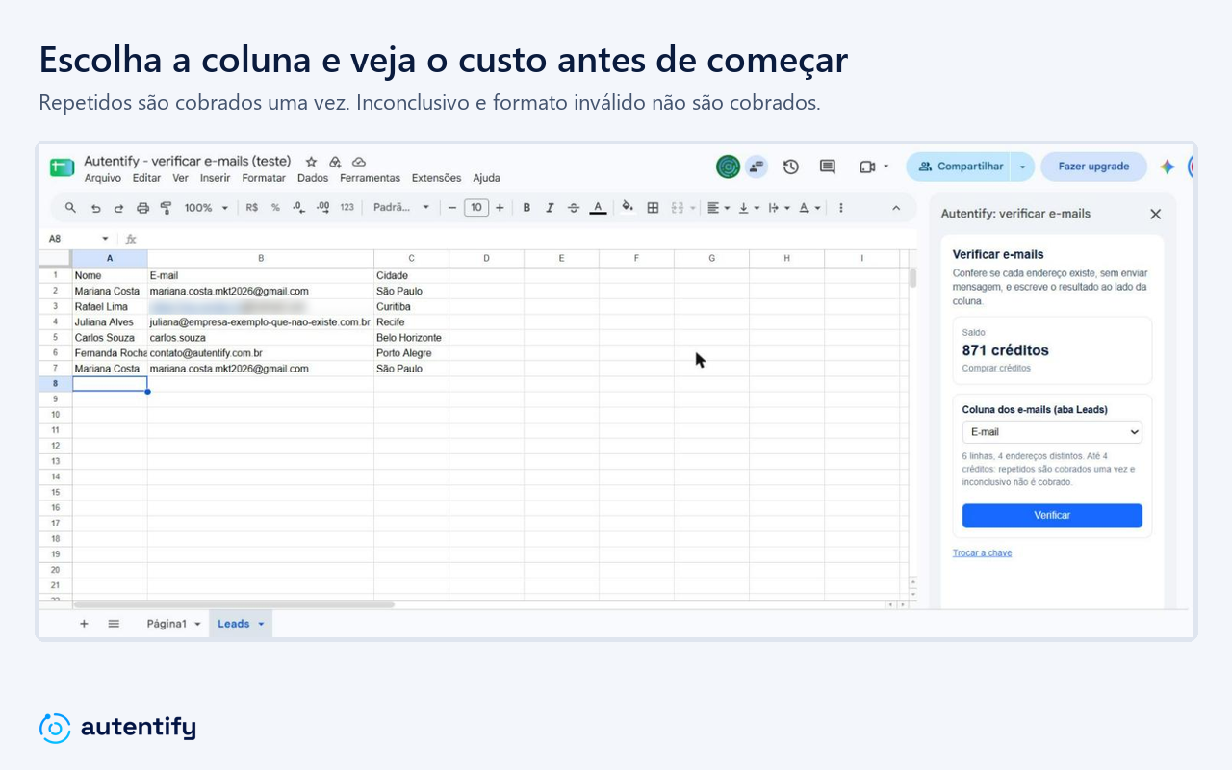Apply strikethrough formatting
The image size is (1232, 770).
pyautogui.click(x=574, y=207)
